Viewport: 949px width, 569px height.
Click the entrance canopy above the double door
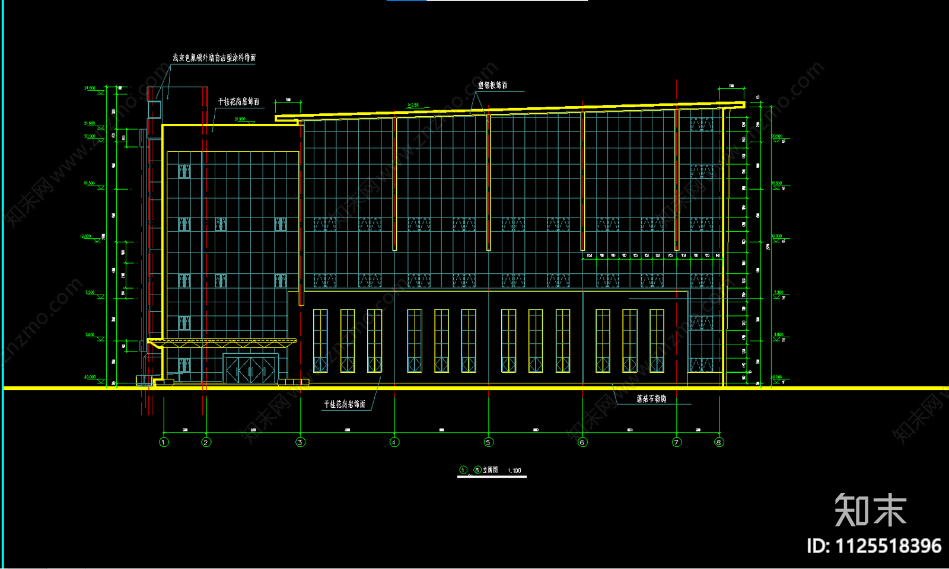click(222, 343)
